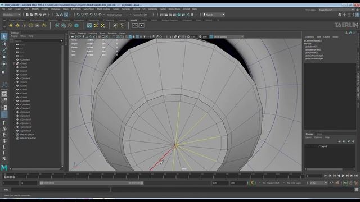This screenshot has height=202, width=360.
Task: Activate the Rotate tool in toolbox
Action: [x=4, y=64]
